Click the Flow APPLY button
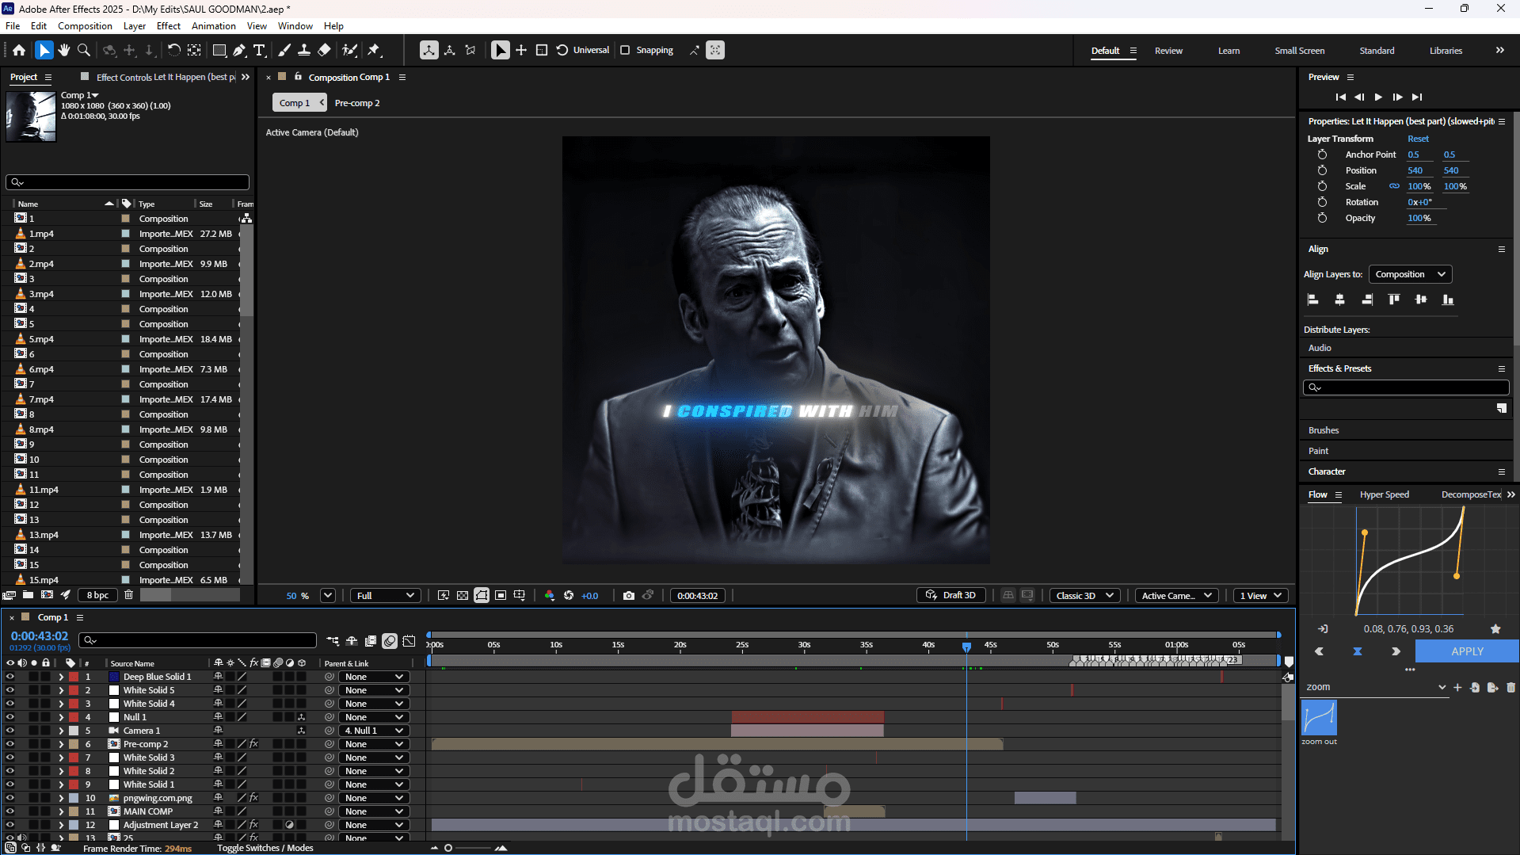This screenshot has width=1520, height=855. [x=1467, y=651]
